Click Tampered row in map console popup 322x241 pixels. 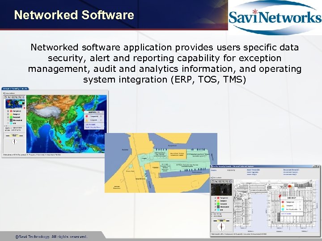coord(93,116)
